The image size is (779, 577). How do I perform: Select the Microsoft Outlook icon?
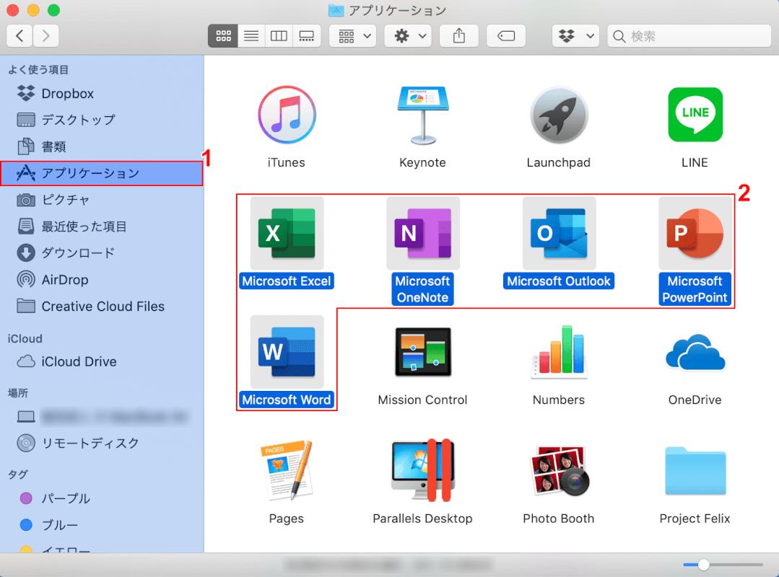tap(559, 233)
